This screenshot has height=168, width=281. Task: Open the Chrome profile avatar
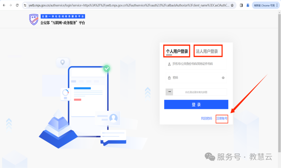click(248, 5)
